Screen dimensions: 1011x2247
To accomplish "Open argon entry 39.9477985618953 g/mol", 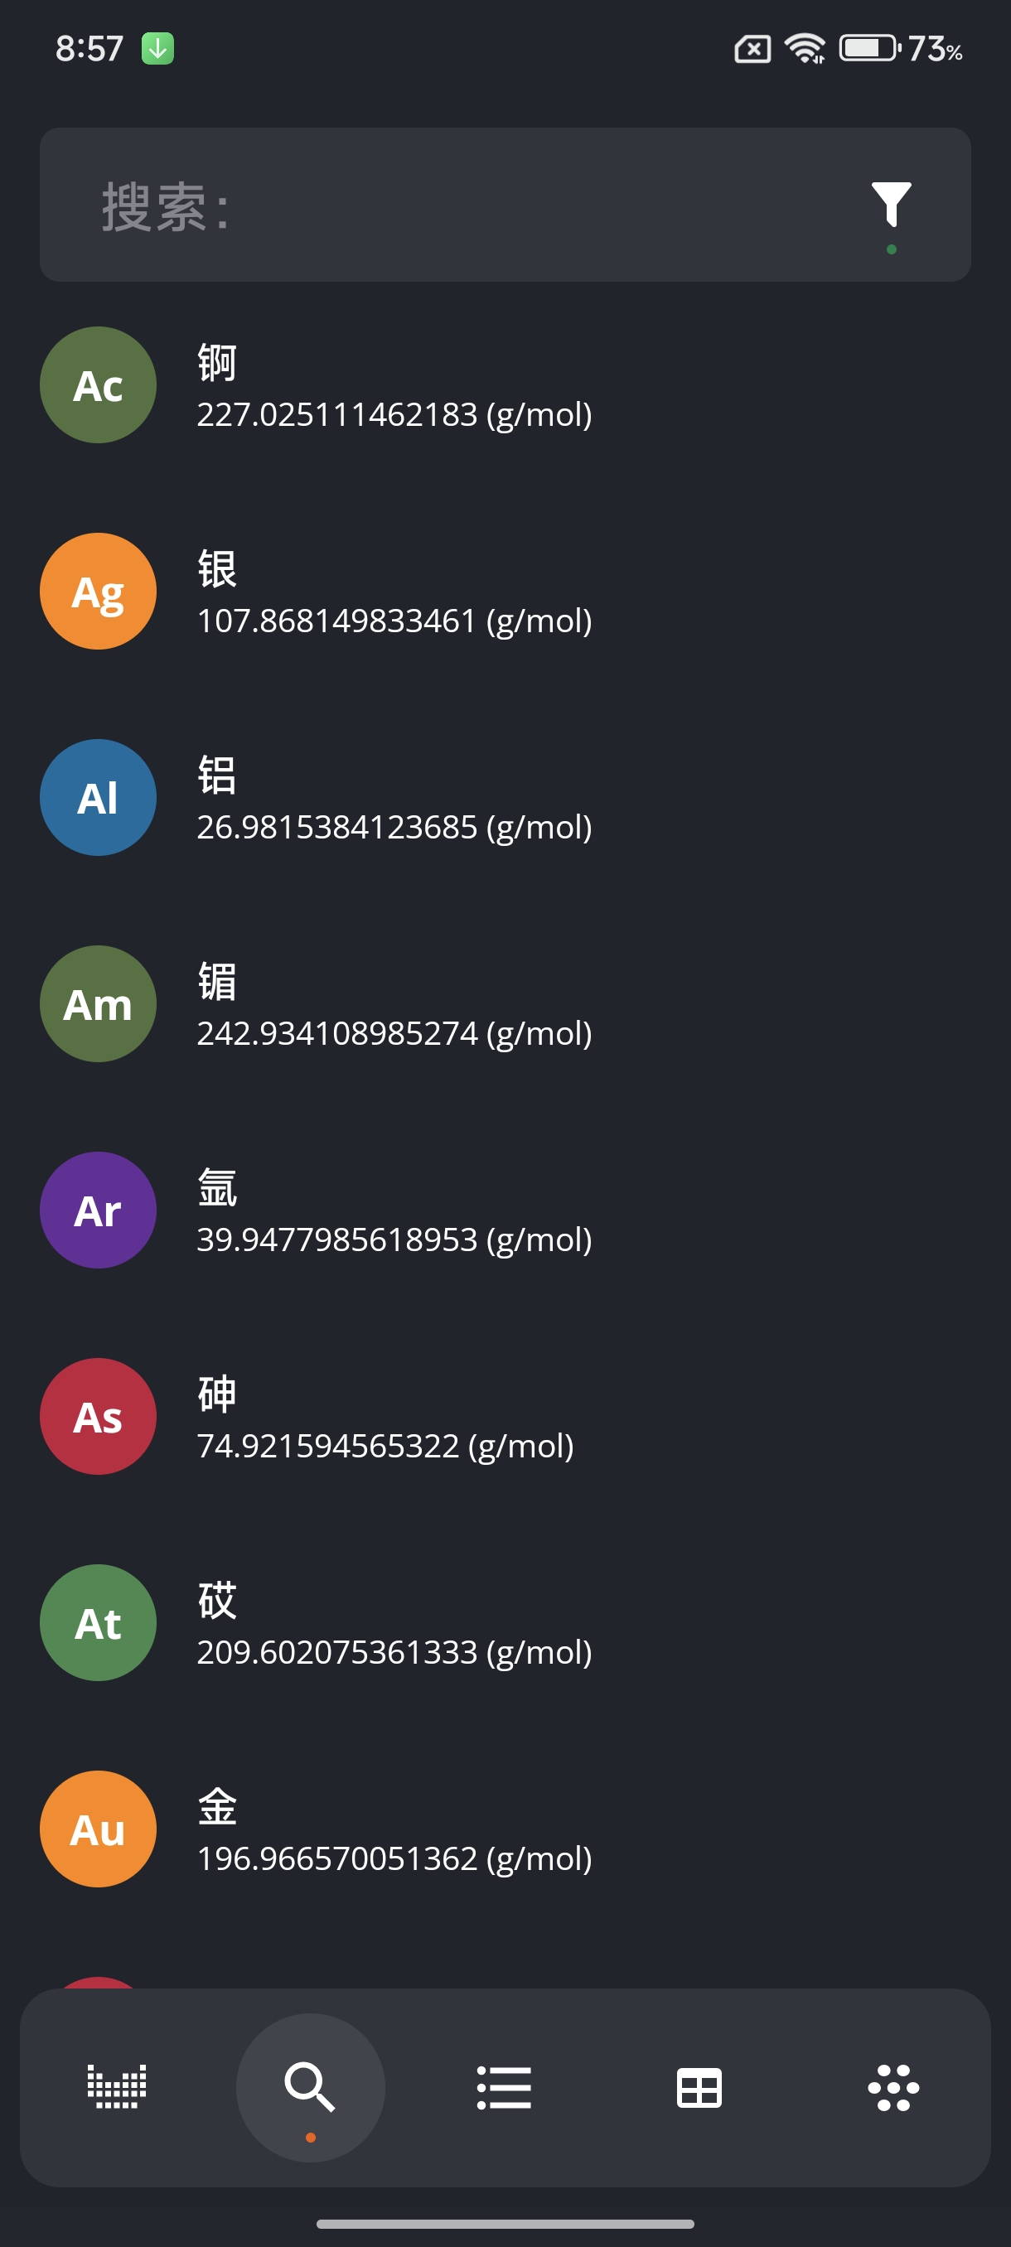I will pos(394,1239).
